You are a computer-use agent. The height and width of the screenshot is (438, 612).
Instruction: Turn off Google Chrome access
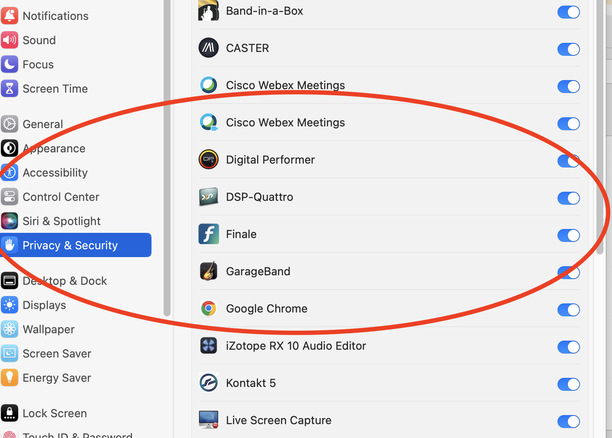(569, 310)
